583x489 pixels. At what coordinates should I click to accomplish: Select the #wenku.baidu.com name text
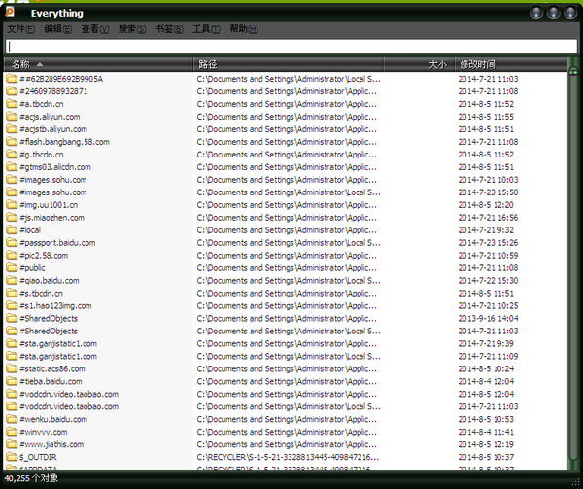(53, 419)
